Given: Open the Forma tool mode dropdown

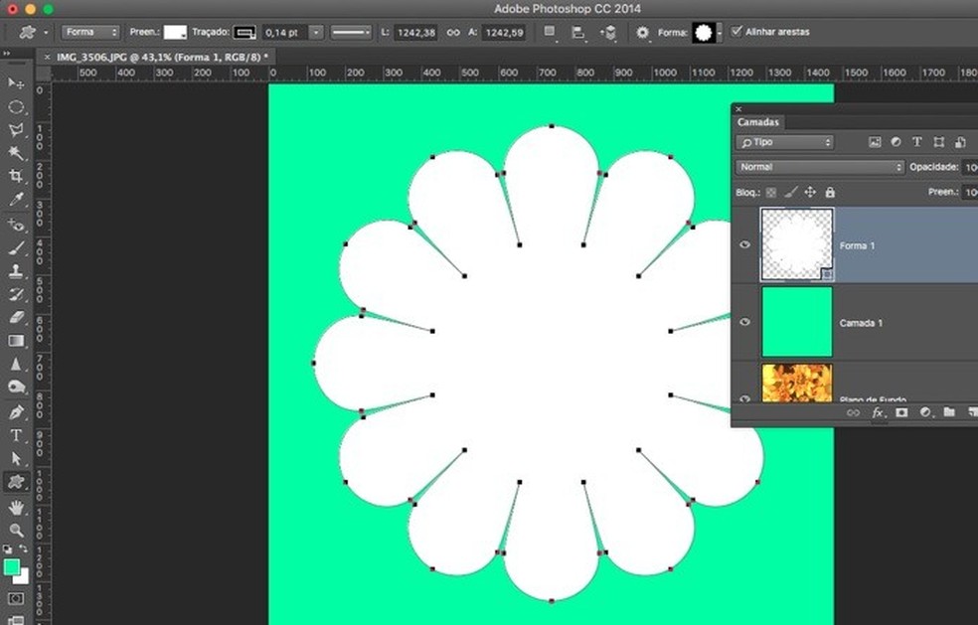Looking at the screenshot, I should point(91,33).
